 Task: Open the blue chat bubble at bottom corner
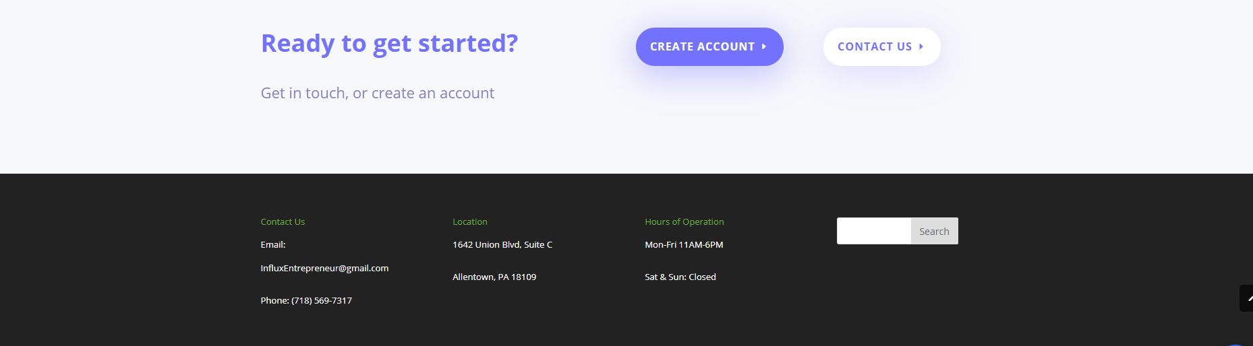1236,344
